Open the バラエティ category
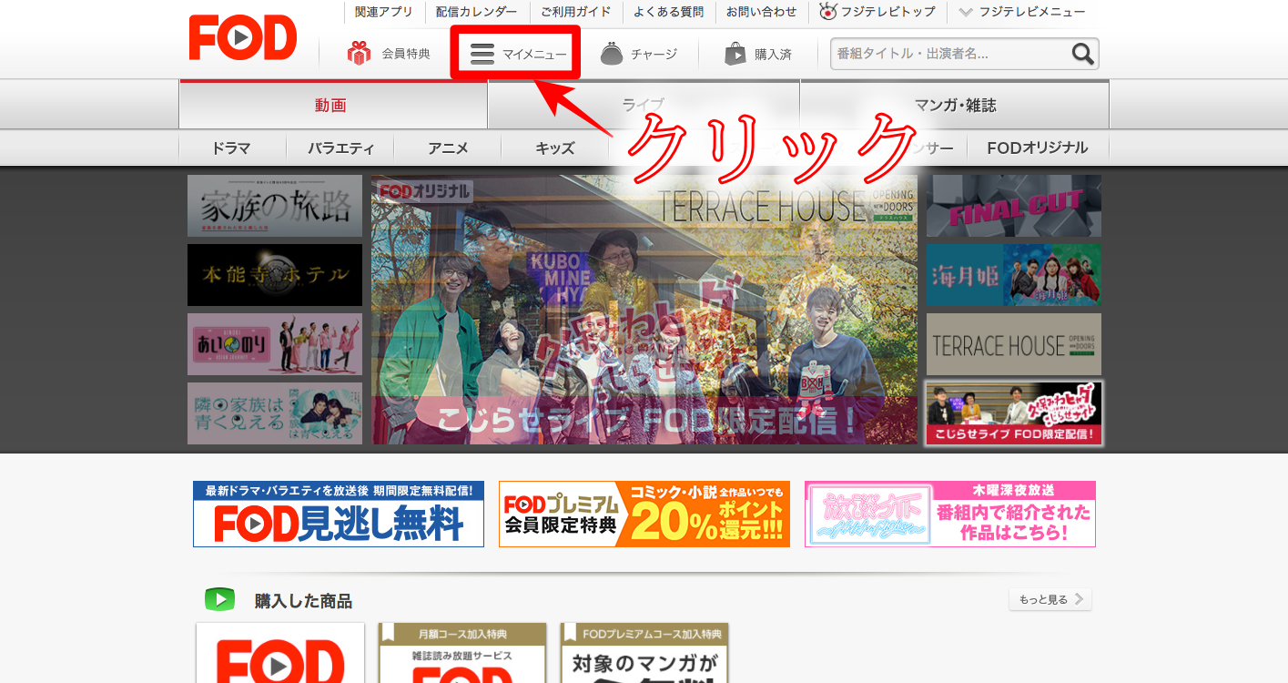1288x683 pixels. pyautogui.click(x=340, y=148)
